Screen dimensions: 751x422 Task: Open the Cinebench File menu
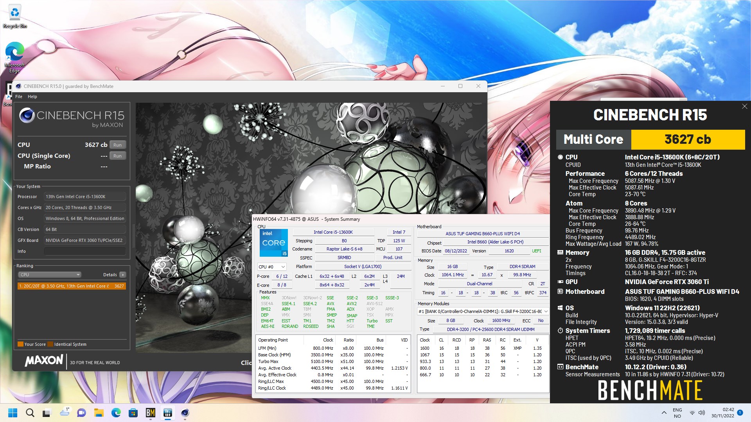[19, 97]
